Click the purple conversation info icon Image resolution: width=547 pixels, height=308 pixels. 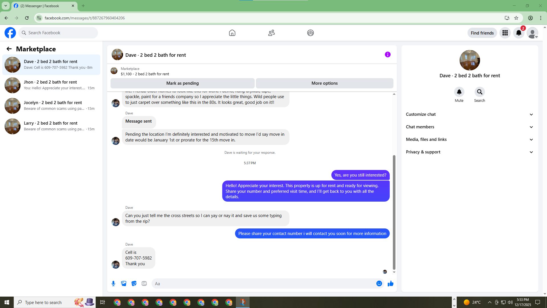point(387,54)
